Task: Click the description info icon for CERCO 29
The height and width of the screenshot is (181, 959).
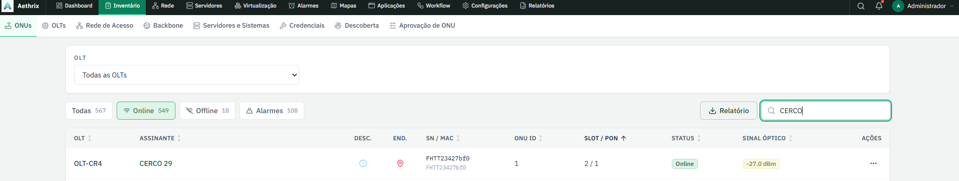Action: (x=363, y=163)
